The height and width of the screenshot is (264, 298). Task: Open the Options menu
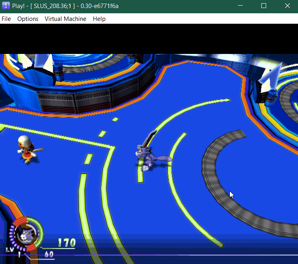28,19
